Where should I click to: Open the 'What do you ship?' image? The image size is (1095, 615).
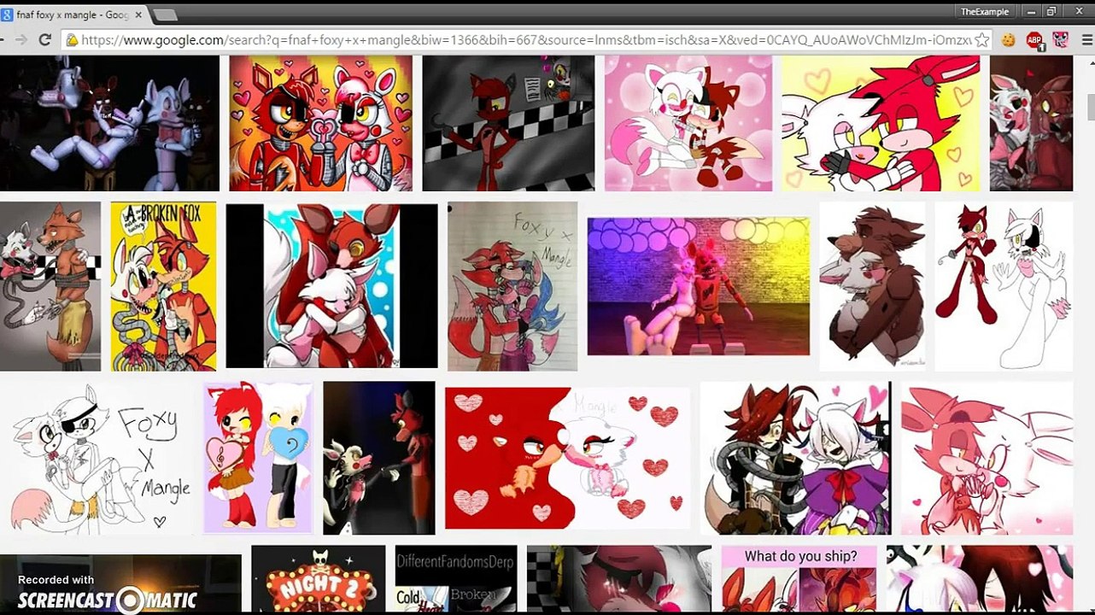(800, 580)
